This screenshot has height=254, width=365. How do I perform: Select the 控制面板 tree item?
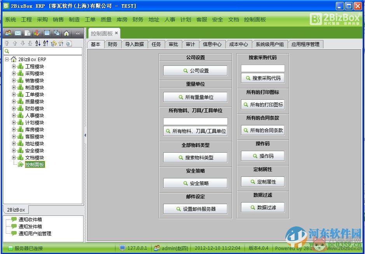35,164
